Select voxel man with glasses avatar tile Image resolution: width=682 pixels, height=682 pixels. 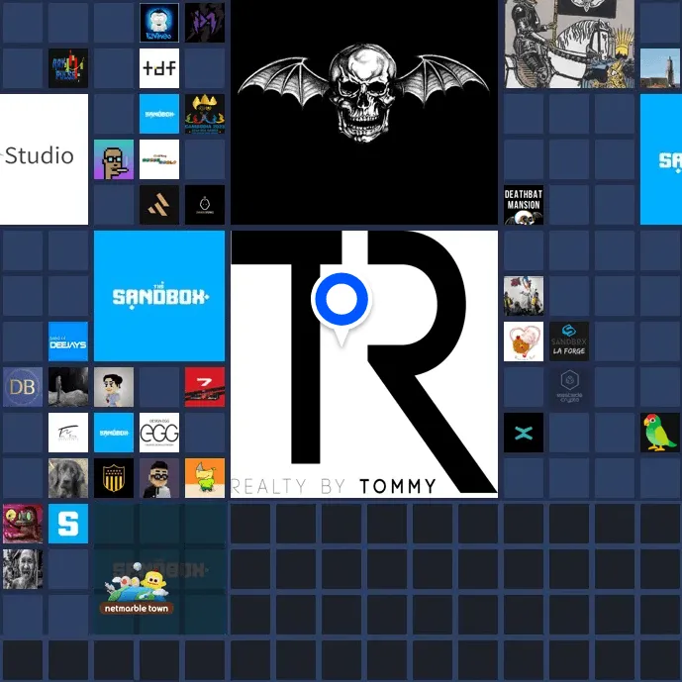pos(159,478)
